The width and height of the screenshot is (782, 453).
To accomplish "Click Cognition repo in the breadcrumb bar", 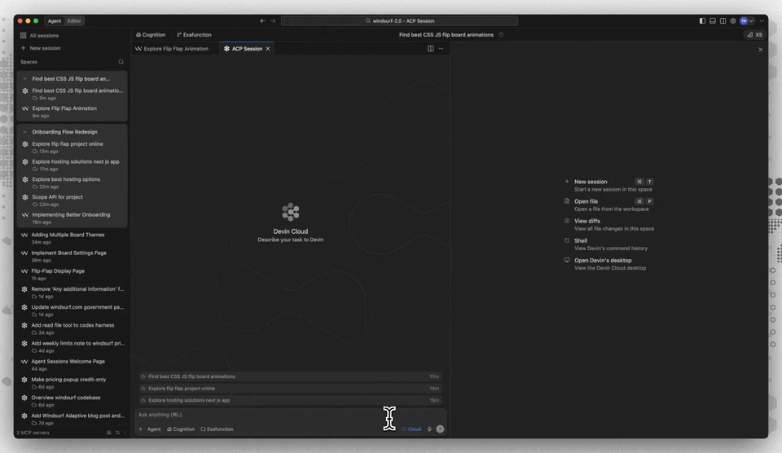I will point(151,35).
